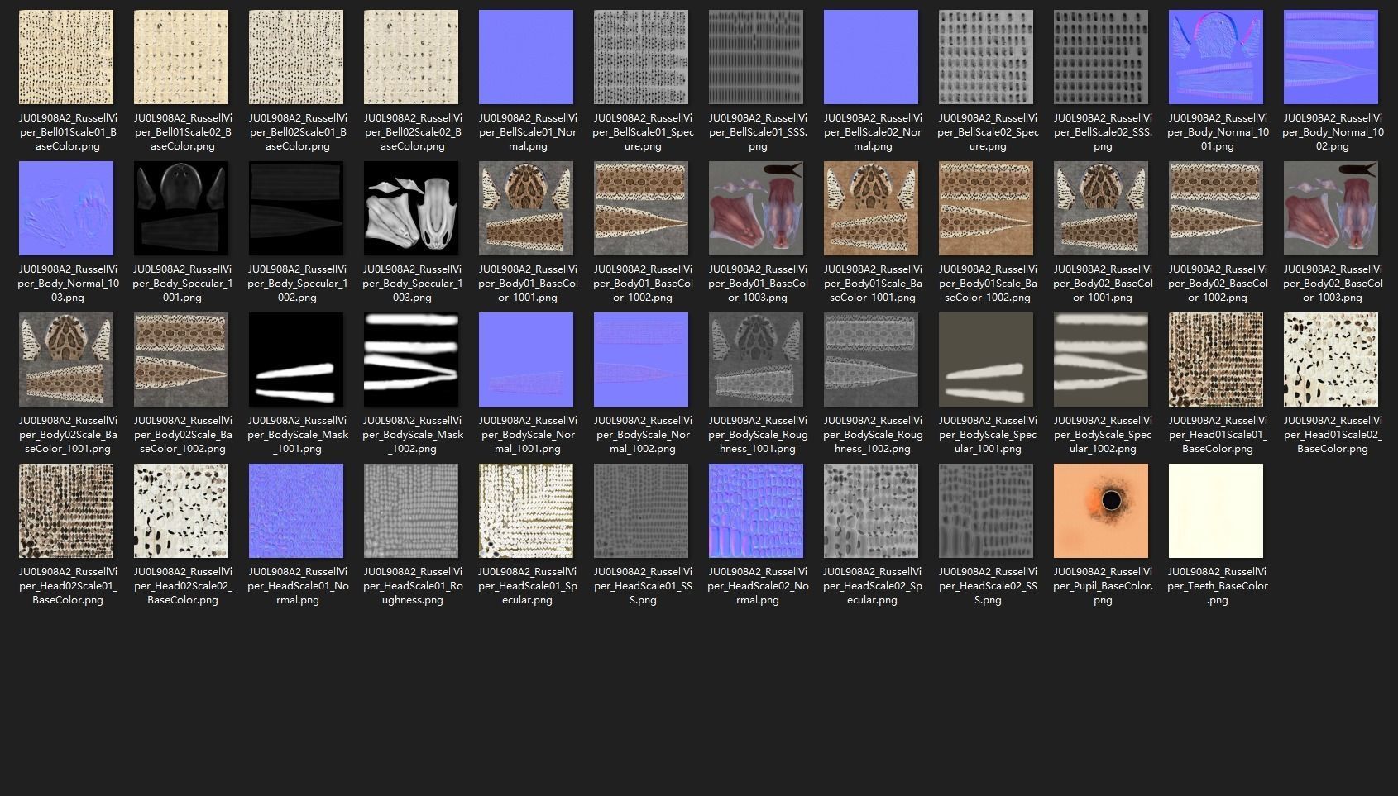Select the HeadScale01_Specular.png thumbnail
The width and height of the screenshot is (1398, 796).
coord(526,511)
